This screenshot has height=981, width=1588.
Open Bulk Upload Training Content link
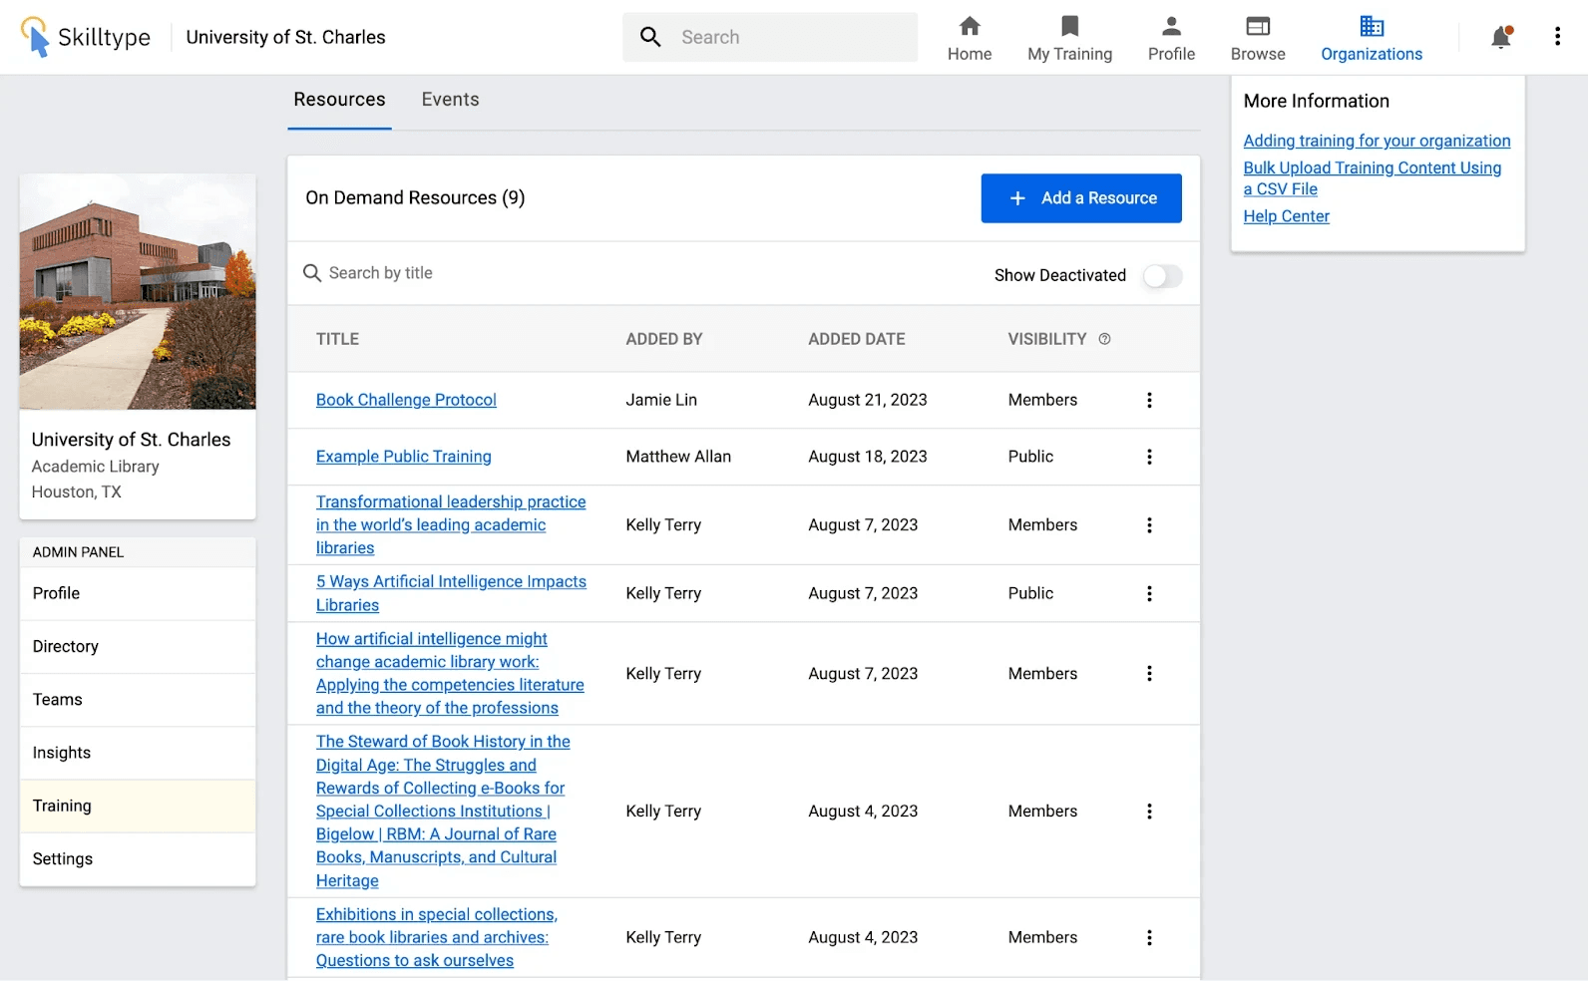(1372, 178)
